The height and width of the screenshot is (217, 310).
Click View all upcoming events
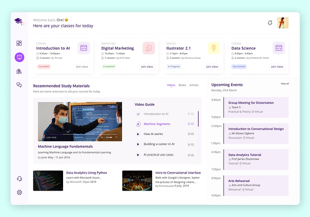[x=284, y=84]
